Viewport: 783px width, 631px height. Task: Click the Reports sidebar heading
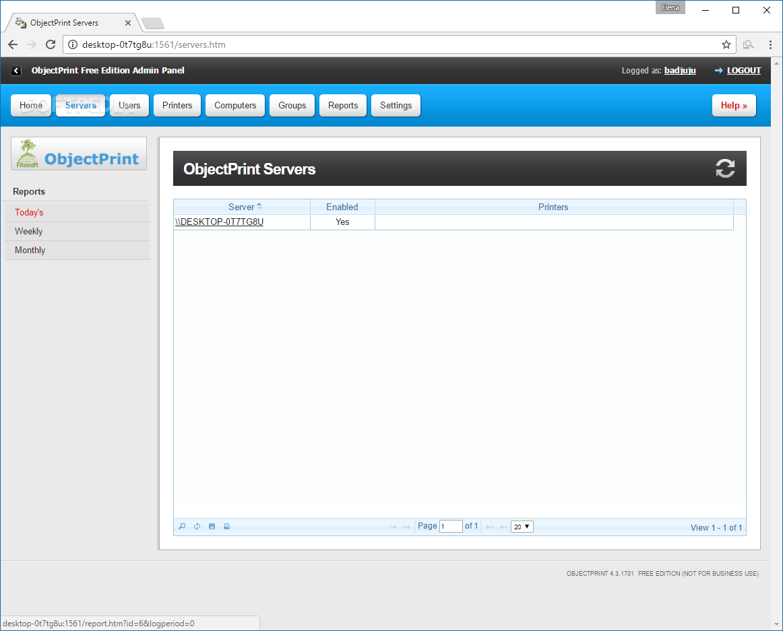[x=29, y=192]
